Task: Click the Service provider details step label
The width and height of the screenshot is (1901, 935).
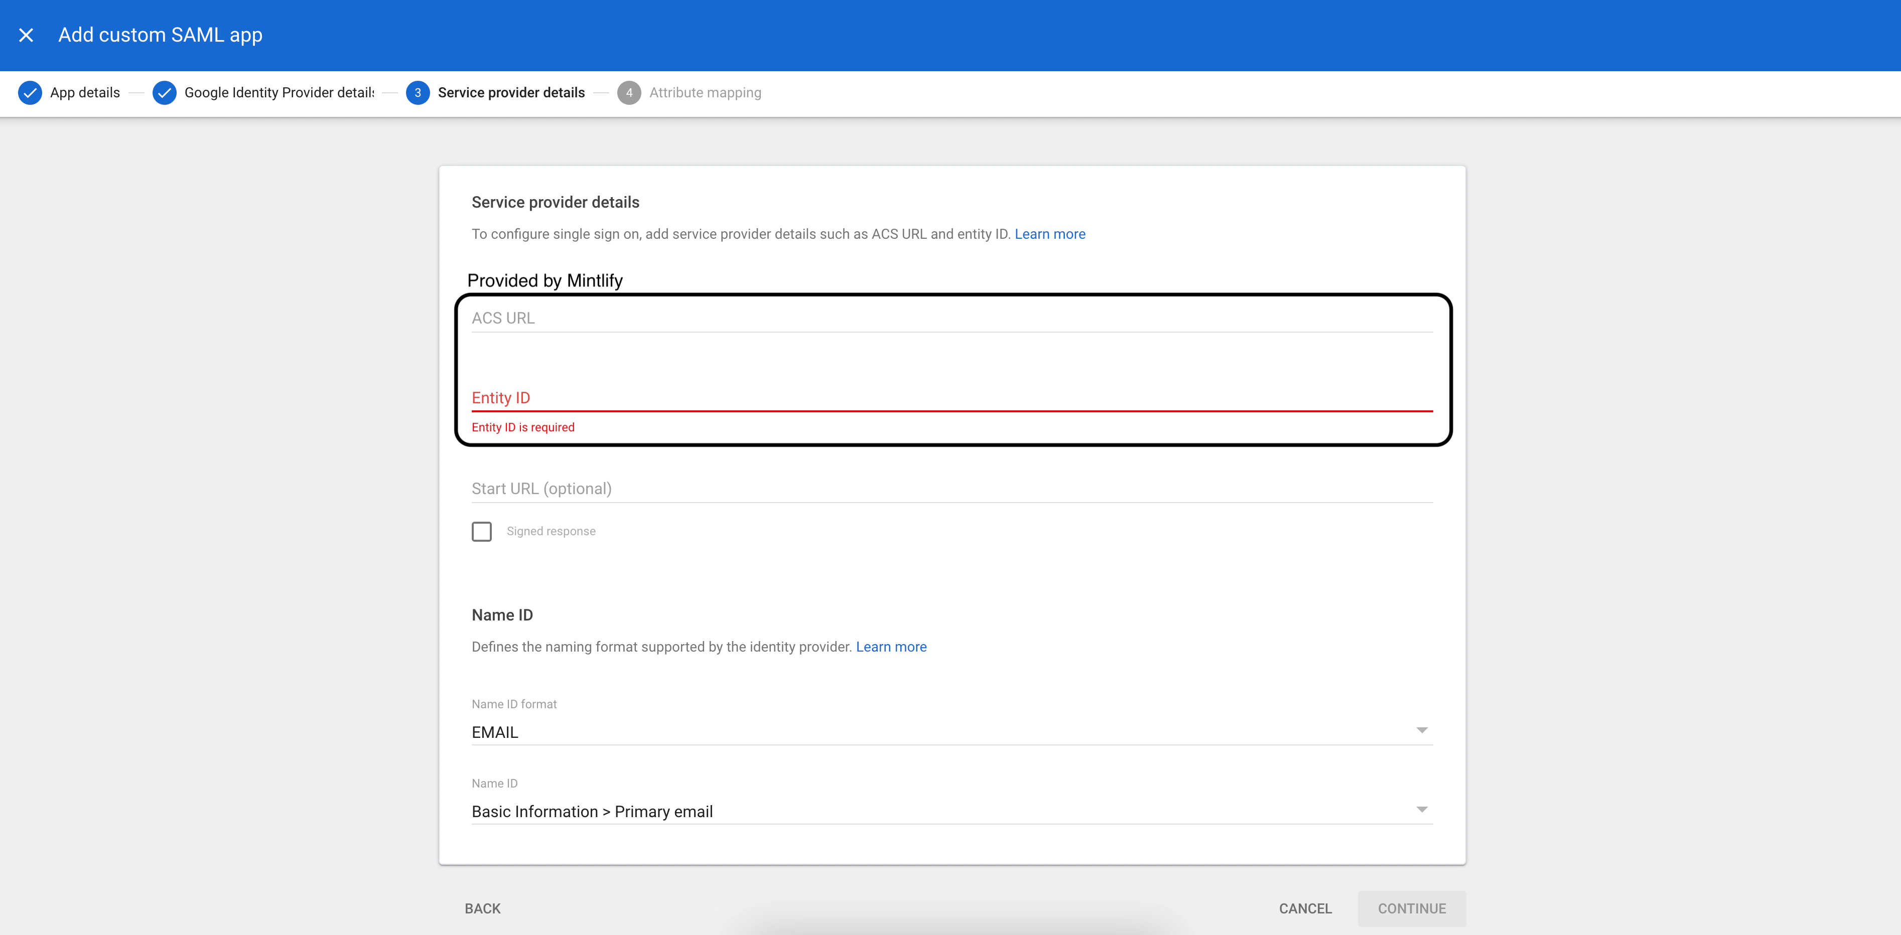Action: [x=511, y=92]
